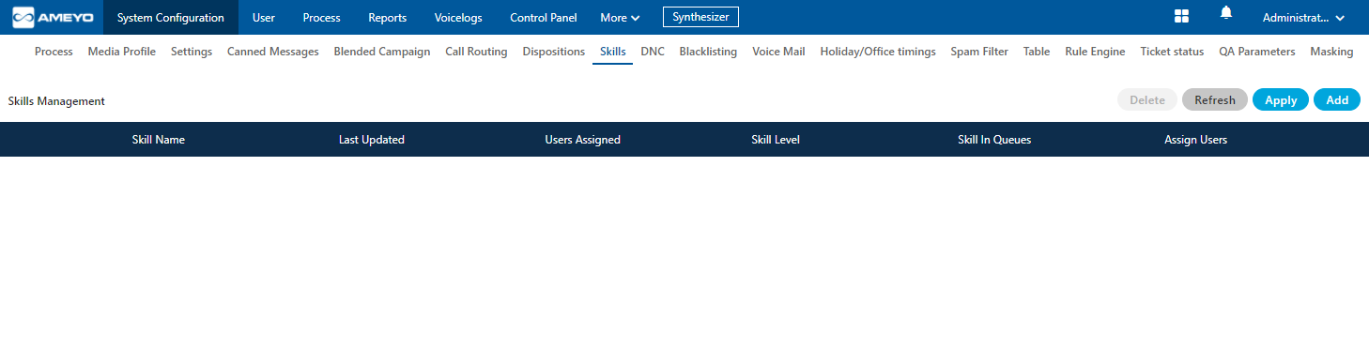Click the Apply button
The height and width of the screenshot is (348, 1369).
1281,99
